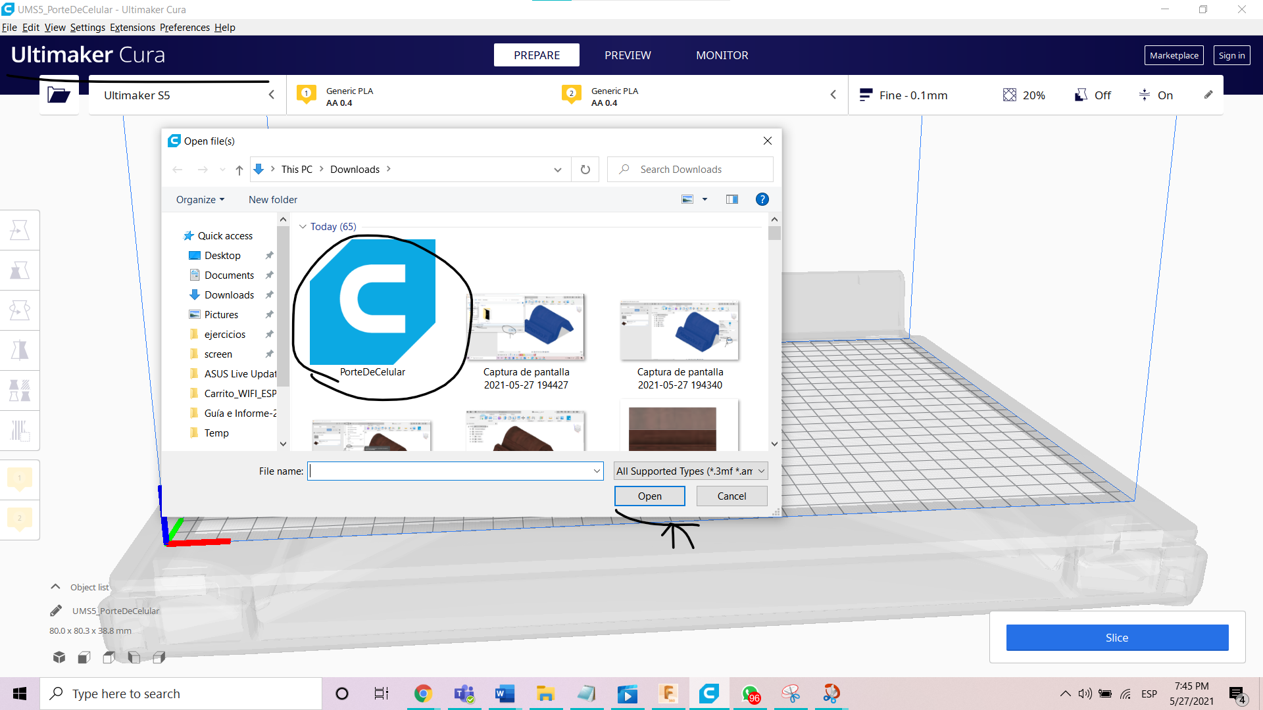Click the open file folder icon

tap(59, 95)
